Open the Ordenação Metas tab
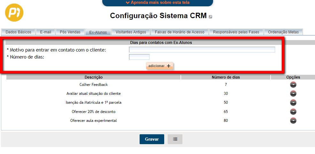The width and height of the screenshot is (315, 154). coord(283,32)
